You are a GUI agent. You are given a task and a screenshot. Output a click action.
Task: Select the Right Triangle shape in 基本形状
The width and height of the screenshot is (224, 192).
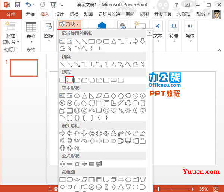pos(91,96)
